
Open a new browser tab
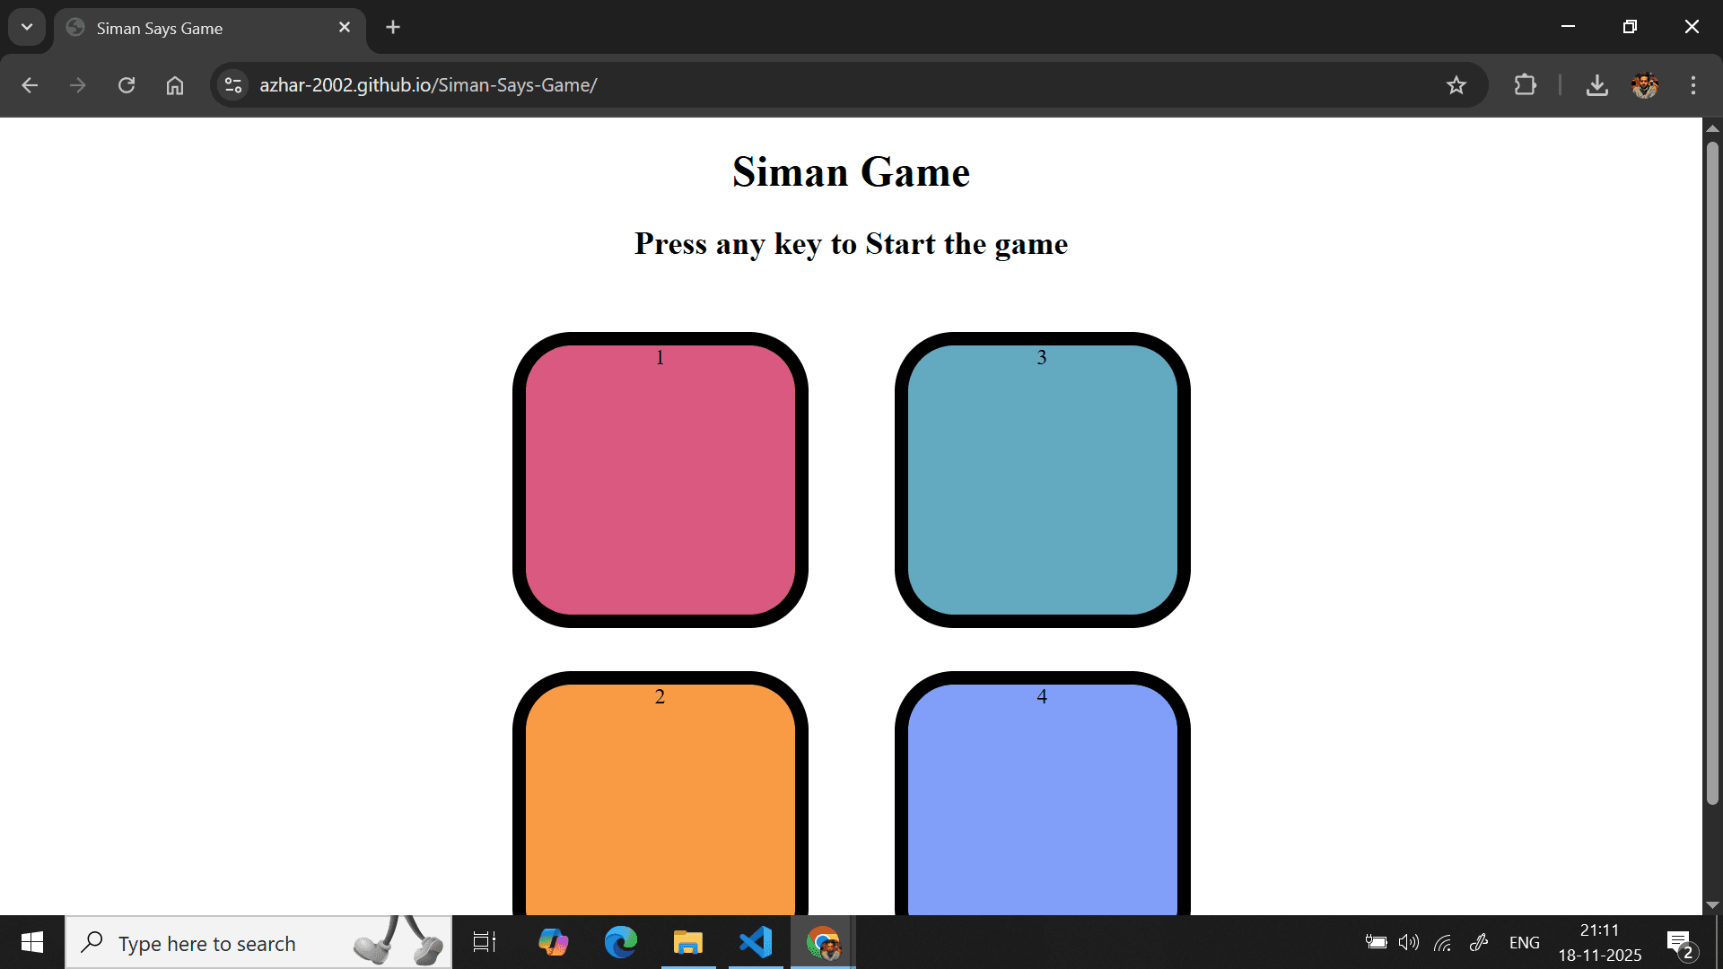(392, 27)
